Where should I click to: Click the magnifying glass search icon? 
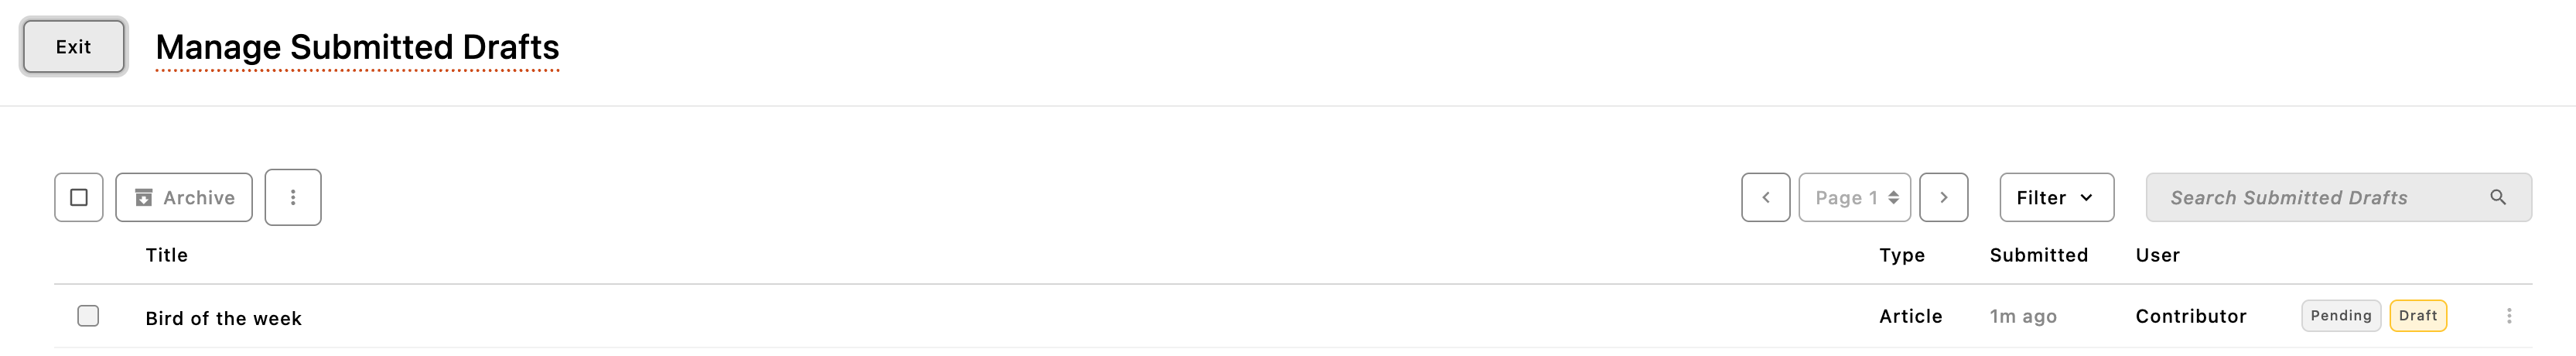pos(2497,197)
